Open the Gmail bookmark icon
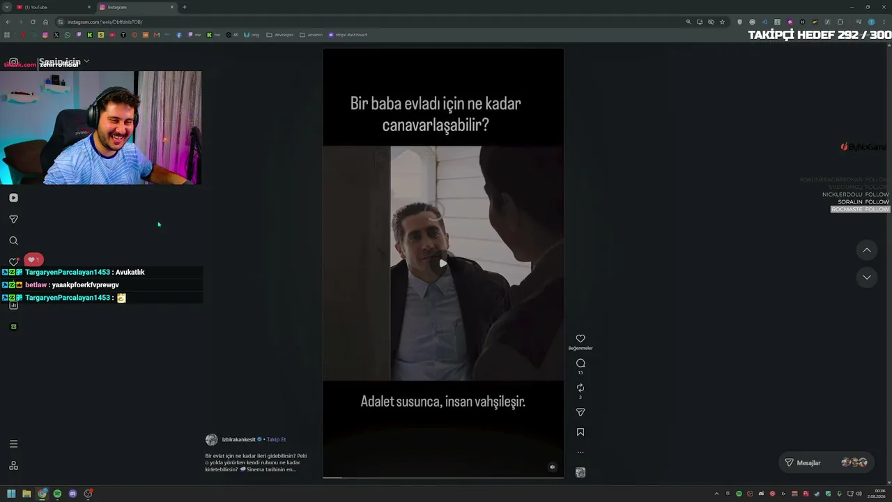Screen dimensions: 892x502 click(157, 35)
